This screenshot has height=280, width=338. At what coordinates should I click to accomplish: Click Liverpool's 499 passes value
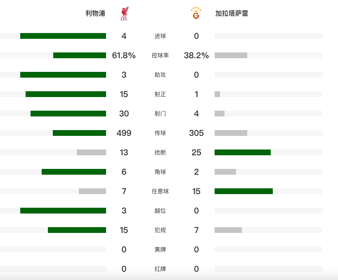(x=124, y=133)
